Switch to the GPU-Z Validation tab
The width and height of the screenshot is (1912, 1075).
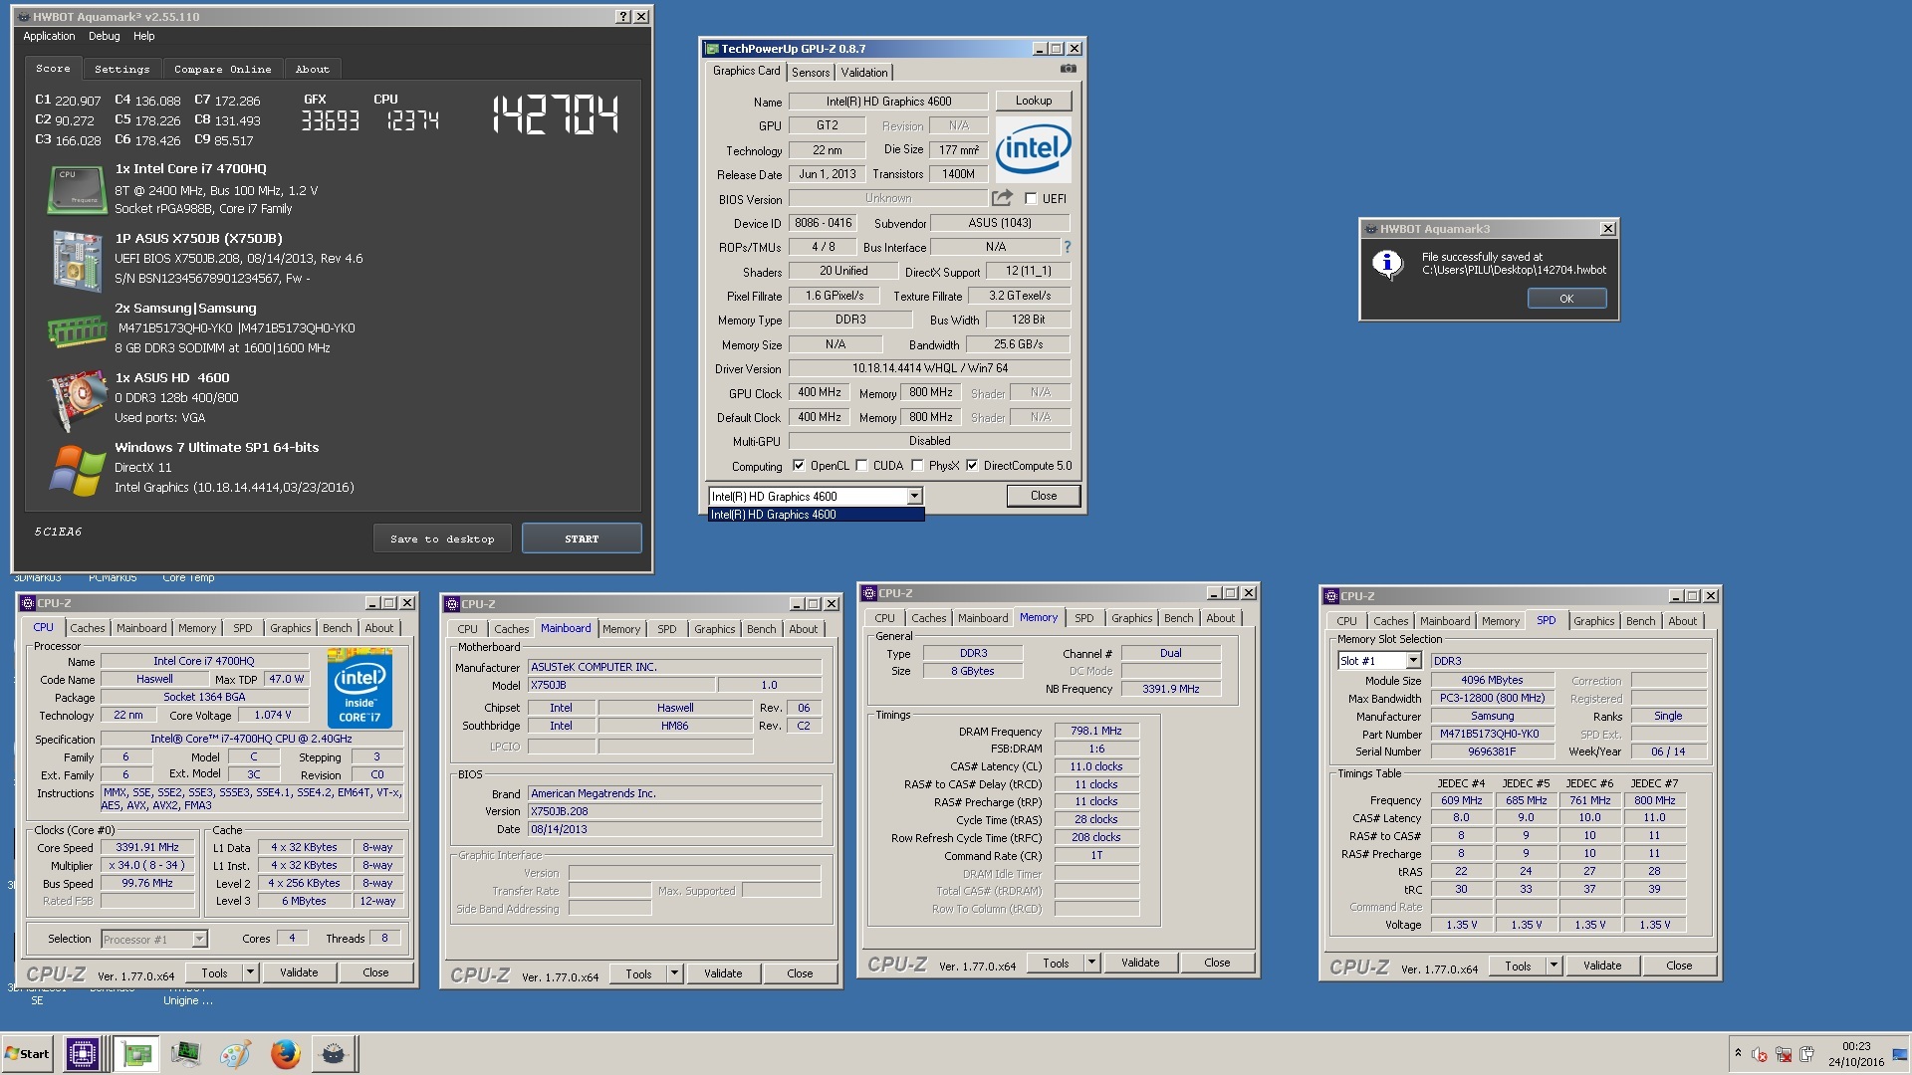tap(863, 73)
